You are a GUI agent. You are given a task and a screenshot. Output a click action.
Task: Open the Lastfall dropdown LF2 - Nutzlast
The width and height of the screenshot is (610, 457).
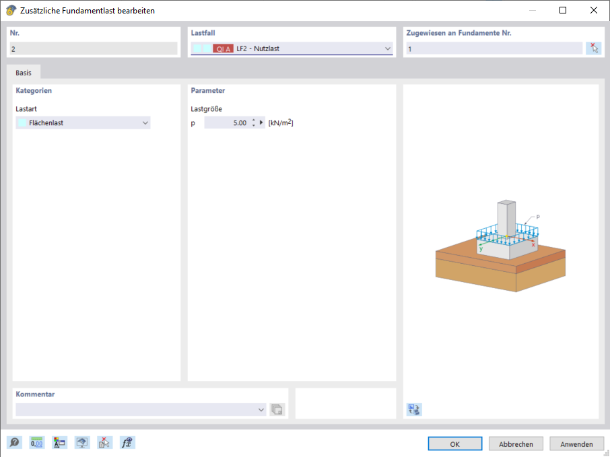[292, 48]
